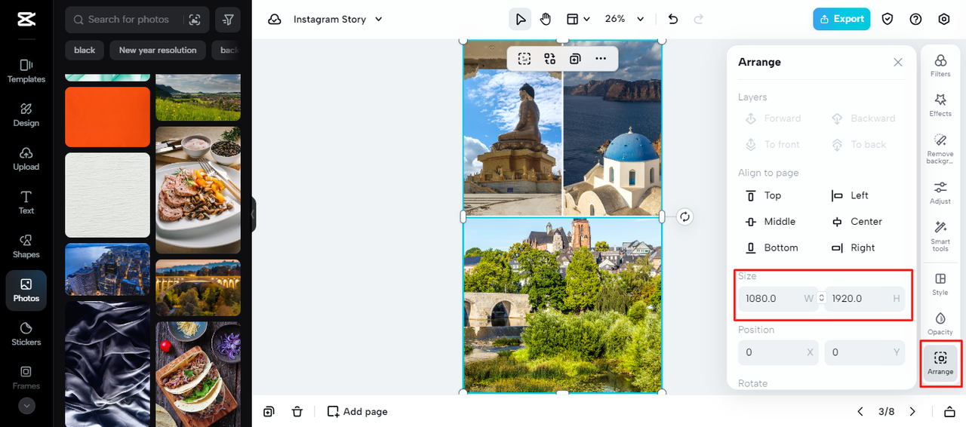Click the height field showing 1920.0
The width and height of the screenshot is (966, 427).
coord(865,299)
